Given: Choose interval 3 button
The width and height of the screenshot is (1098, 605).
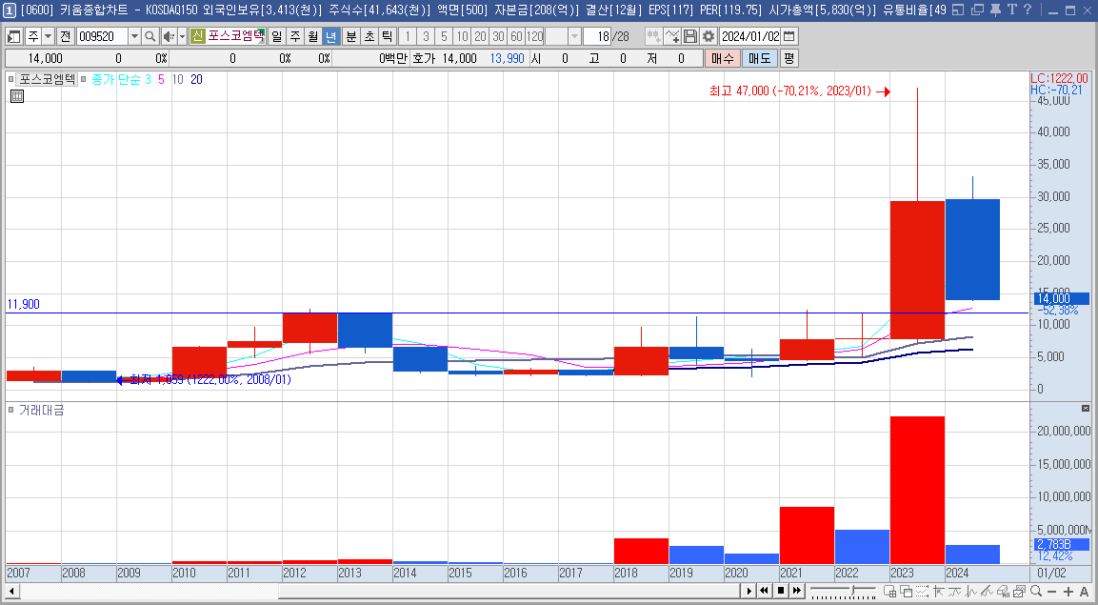Looking at the screenshot, I should tap(426, 36).
